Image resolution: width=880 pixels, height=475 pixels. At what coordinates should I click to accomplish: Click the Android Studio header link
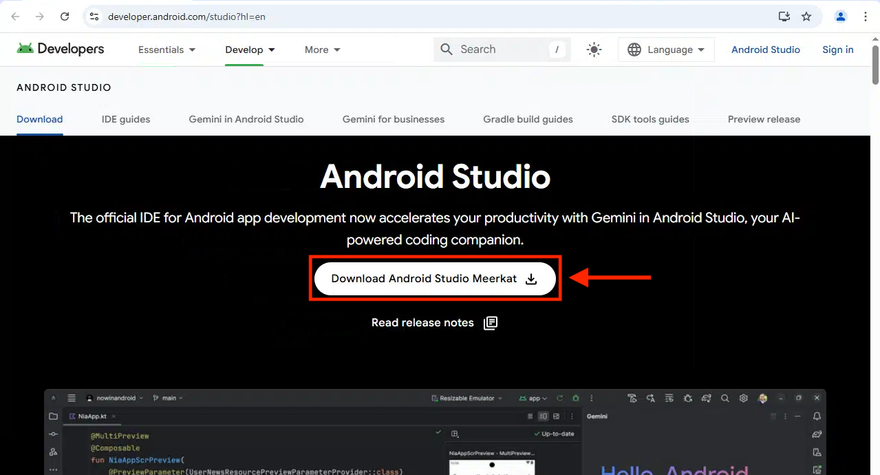pos(766,50)
